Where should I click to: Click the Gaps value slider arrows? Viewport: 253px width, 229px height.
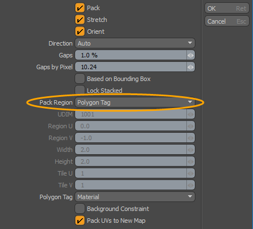coord(190,55)
